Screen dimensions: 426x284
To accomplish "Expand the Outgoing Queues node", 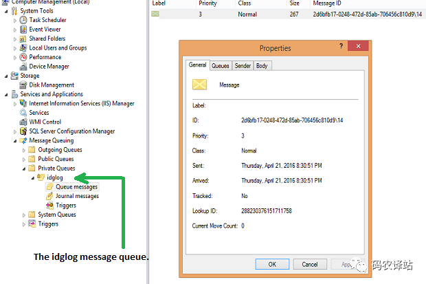I will 24,150.
